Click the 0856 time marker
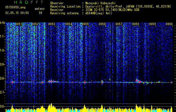The width and height of the screenshot is (176, 112). click(102, 24)
